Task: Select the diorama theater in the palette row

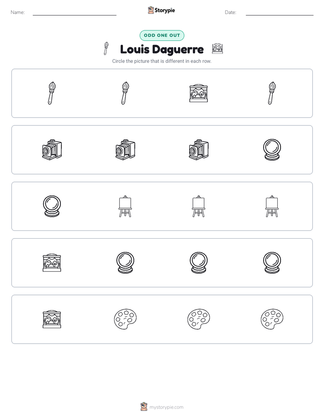Action: coord(52,319)
